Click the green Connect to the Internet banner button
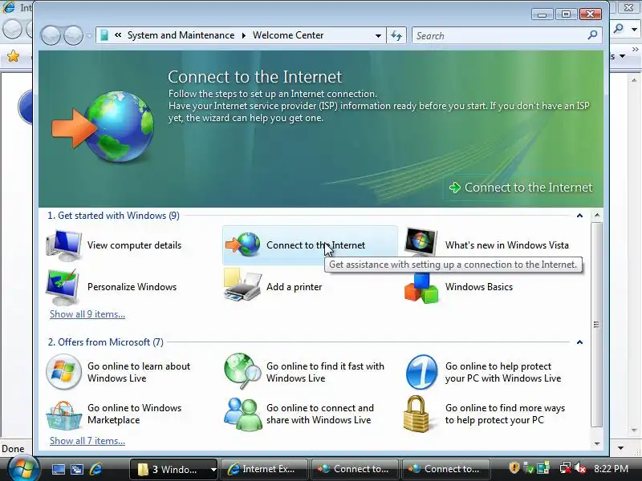The image size is (642, 481). click(521, 188)
